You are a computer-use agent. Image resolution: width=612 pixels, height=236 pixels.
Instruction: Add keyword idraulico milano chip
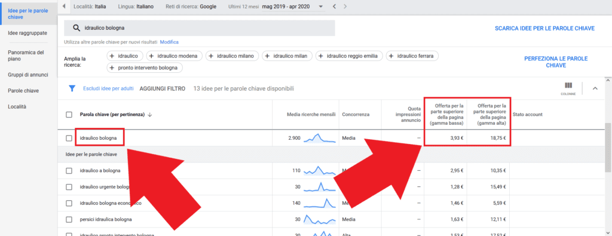(232, 56)
